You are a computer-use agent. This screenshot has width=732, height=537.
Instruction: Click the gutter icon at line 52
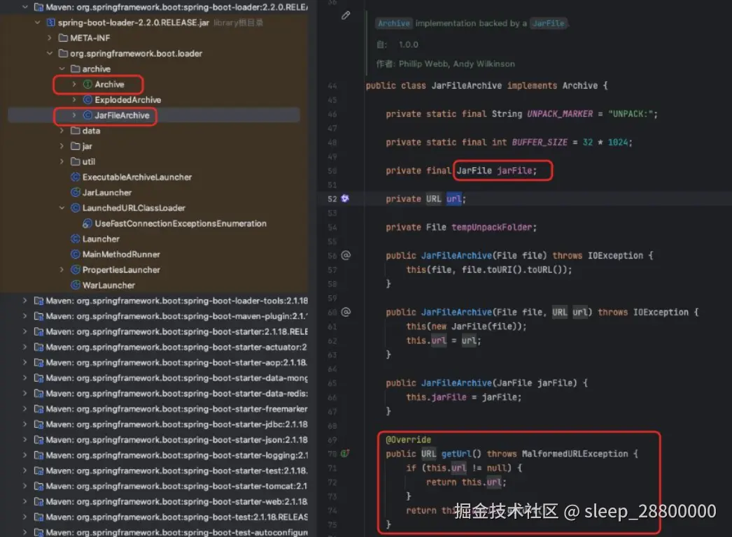point(345,199)
